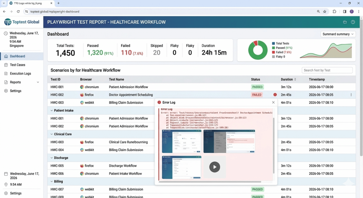Screen dimensions: 363x198
Task: Click chromium icon on top HWC-001 row
Action: [x=82, y=87]
